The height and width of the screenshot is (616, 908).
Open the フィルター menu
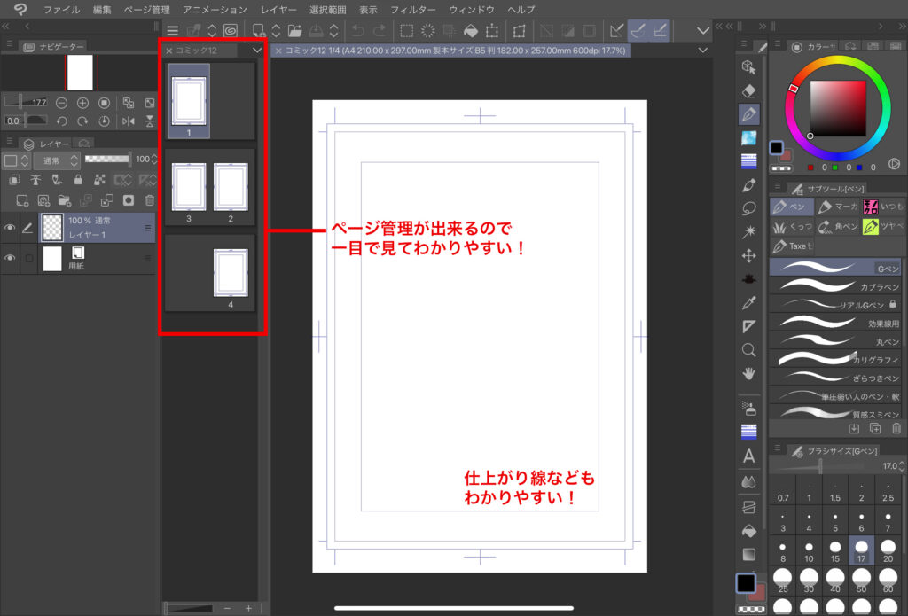[412, 10]
